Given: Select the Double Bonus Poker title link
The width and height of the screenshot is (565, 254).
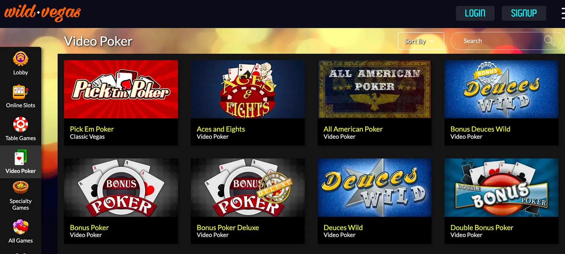Looking at the screenshot, I should point(482,227).
